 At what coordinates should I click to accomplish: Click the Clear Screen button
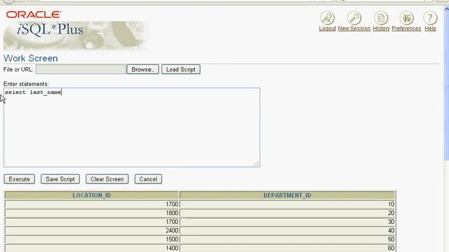pos(107,179)
